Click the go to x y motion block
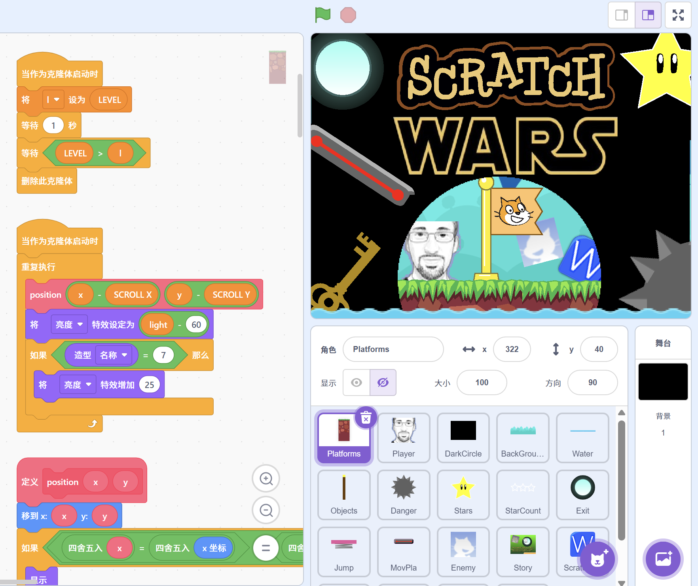698x586 pixels. tap(69, 516)
